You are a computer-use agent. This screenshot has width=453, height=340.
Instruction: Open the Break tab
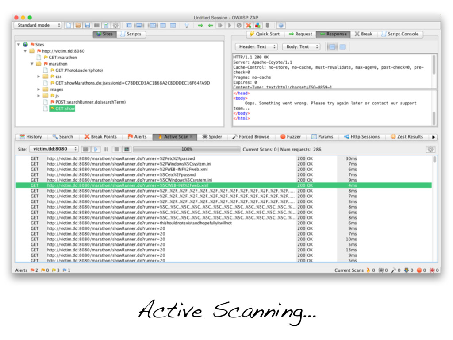tap(364, 34)
